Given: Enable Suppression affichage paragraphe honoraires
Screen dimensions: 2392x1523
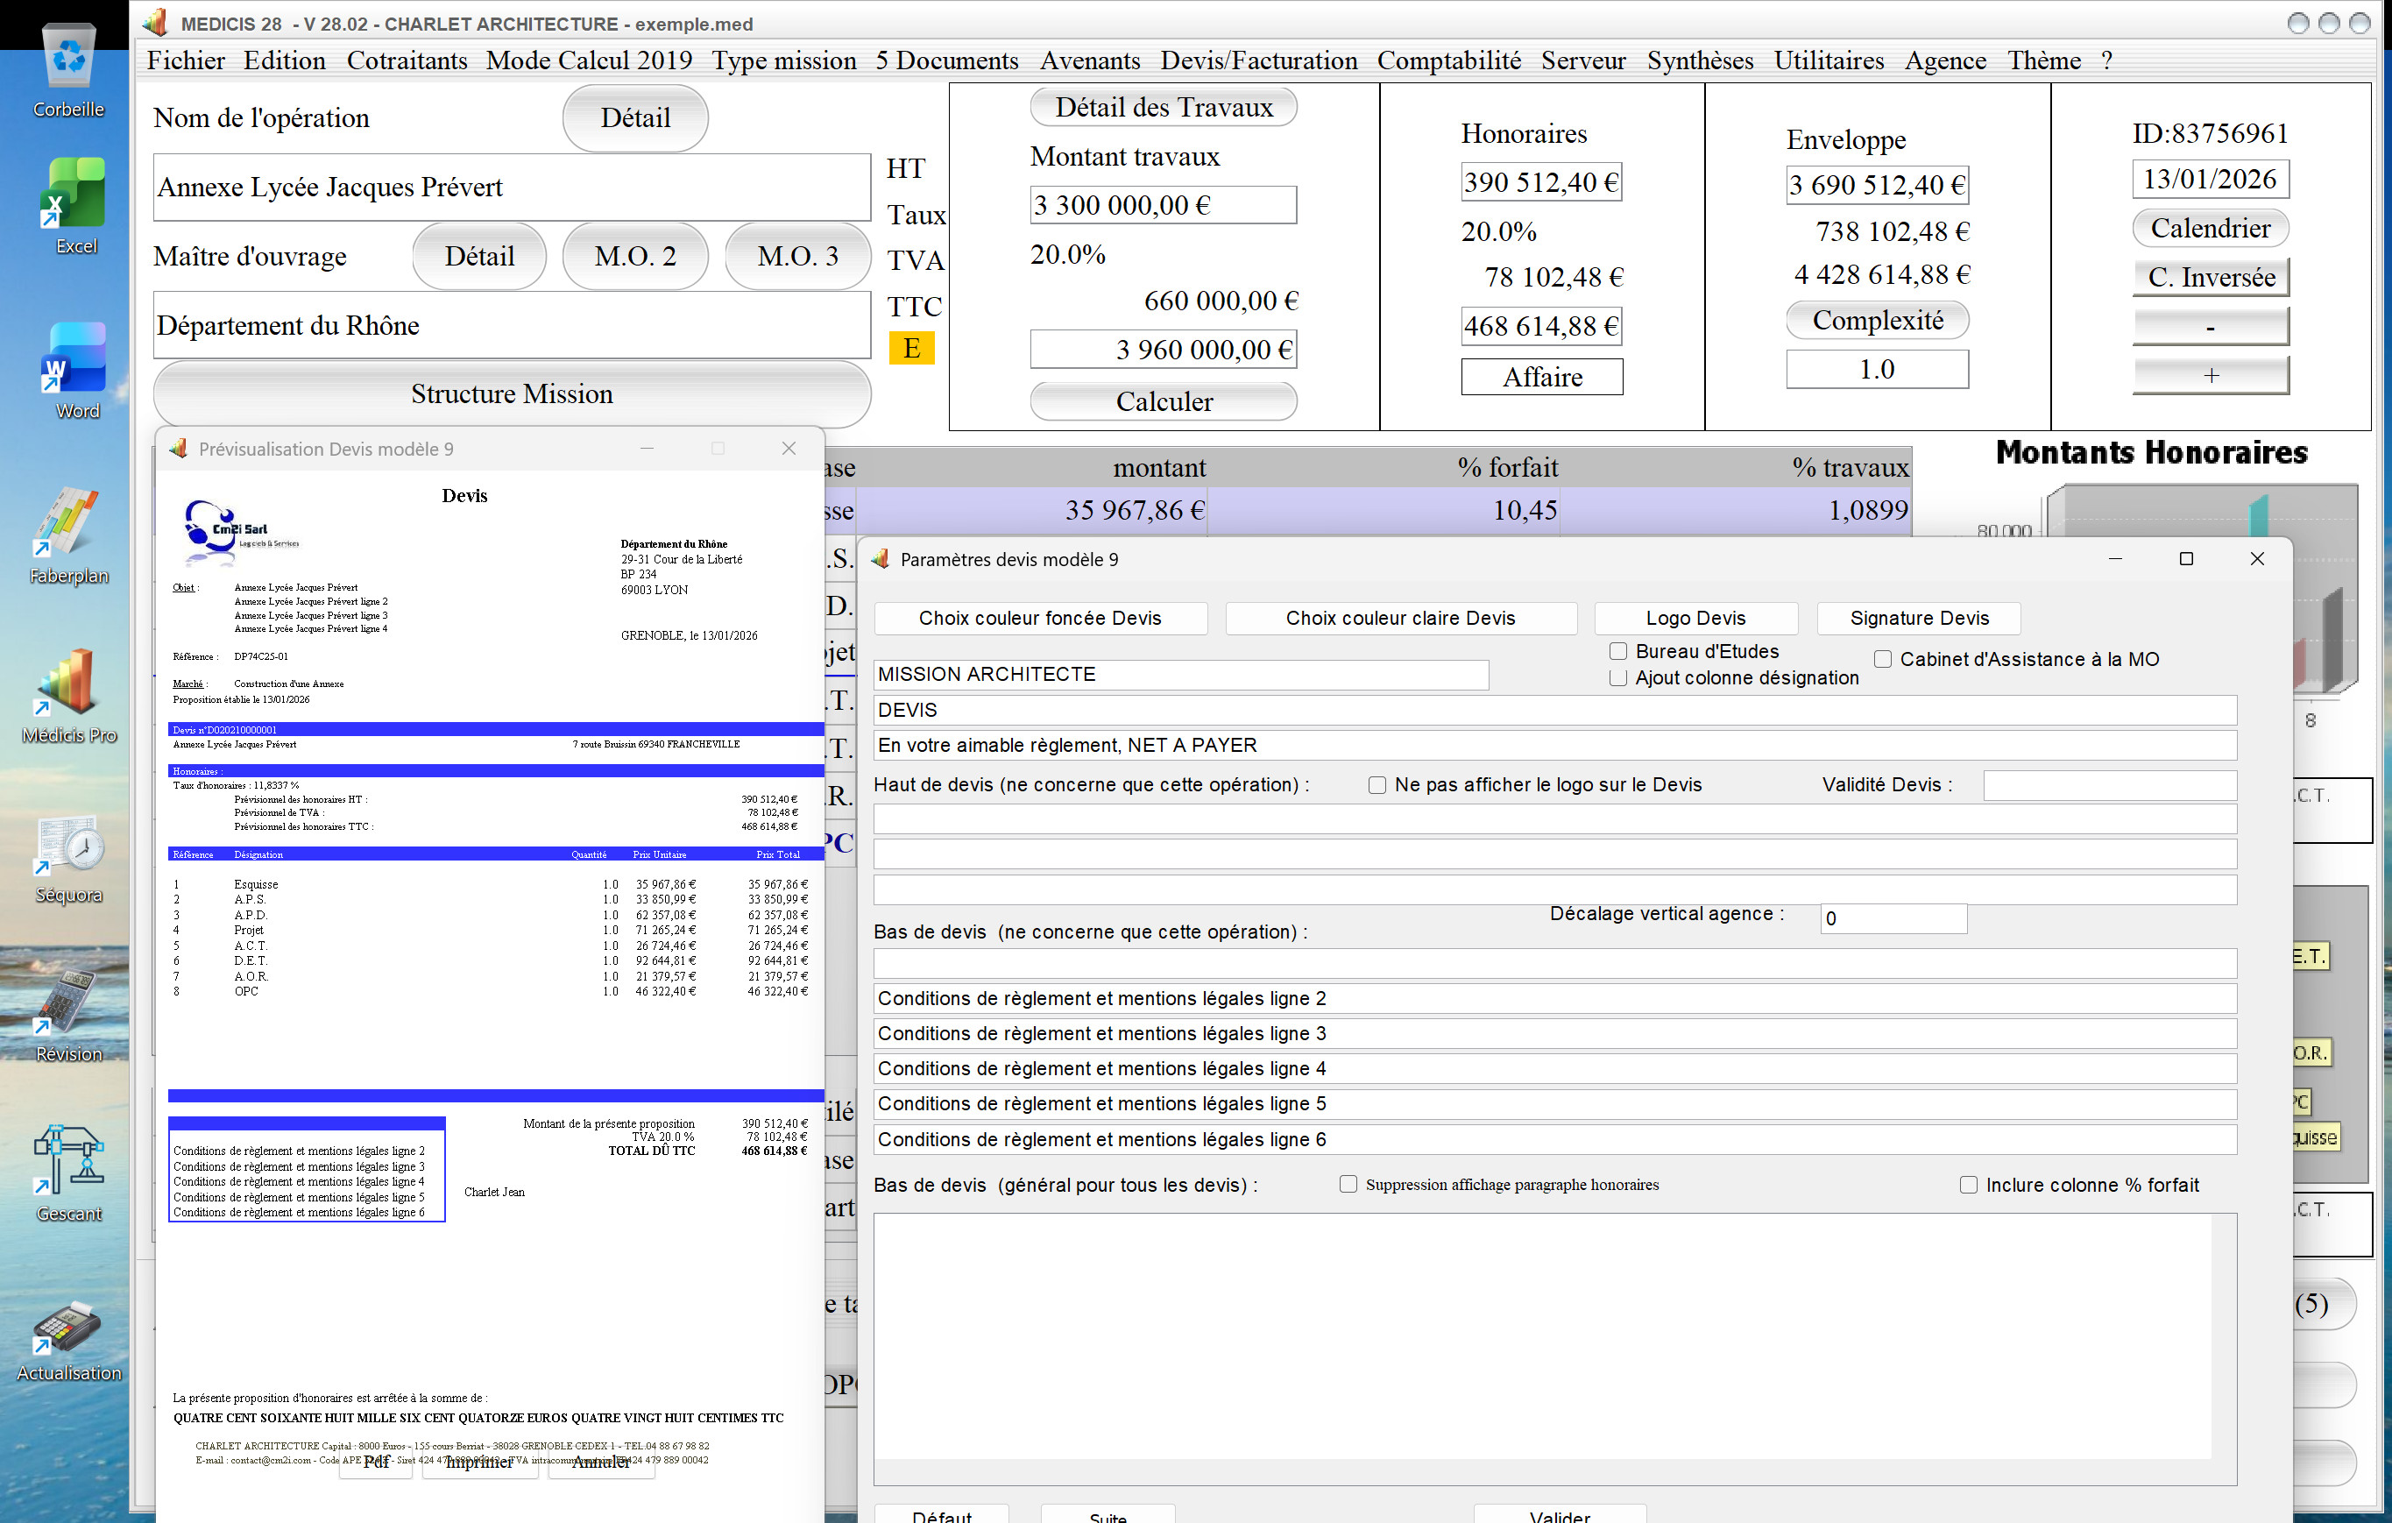Looking at the screenshot, I should coord(1348,1184).
